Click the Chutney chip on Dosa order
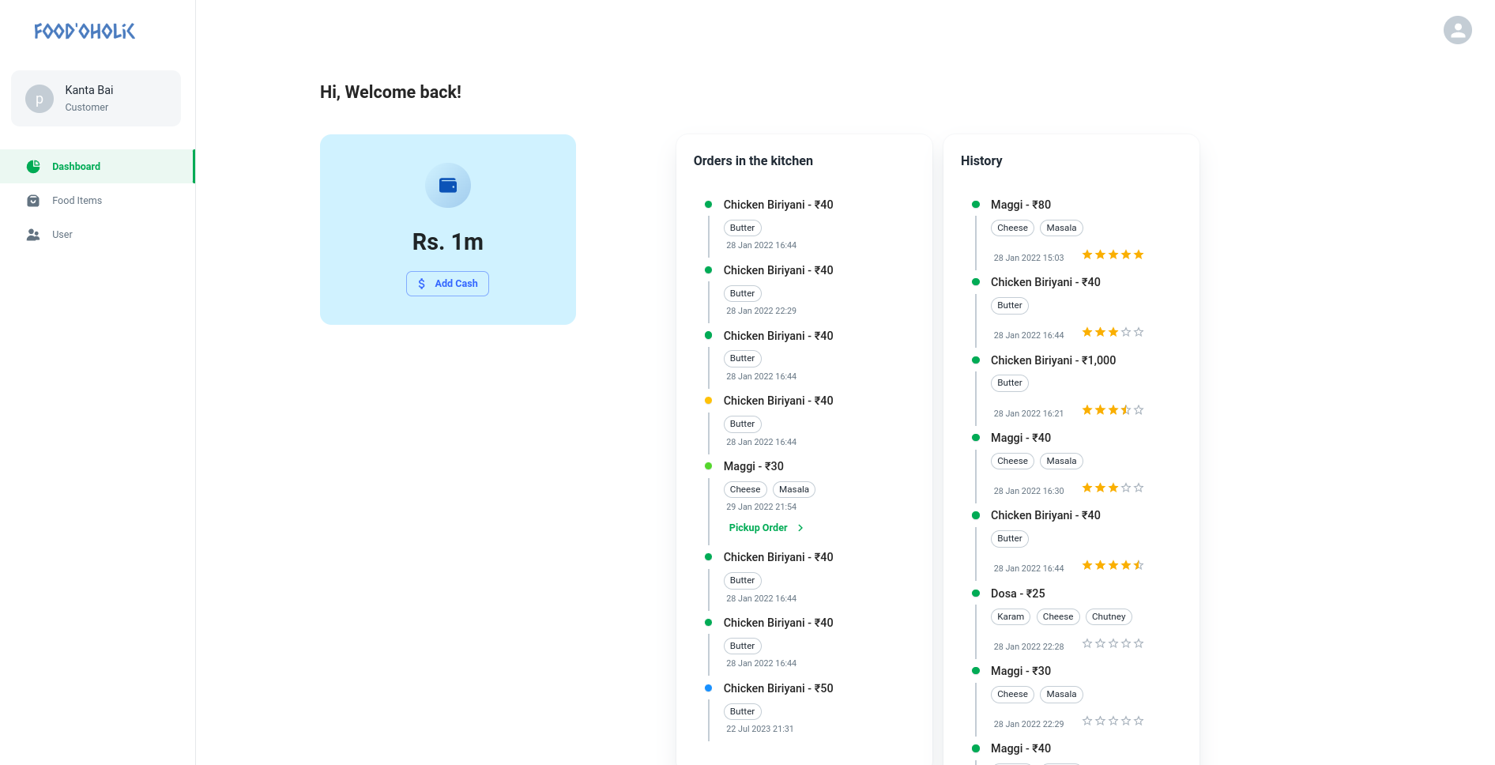 tap(1109, 617)
